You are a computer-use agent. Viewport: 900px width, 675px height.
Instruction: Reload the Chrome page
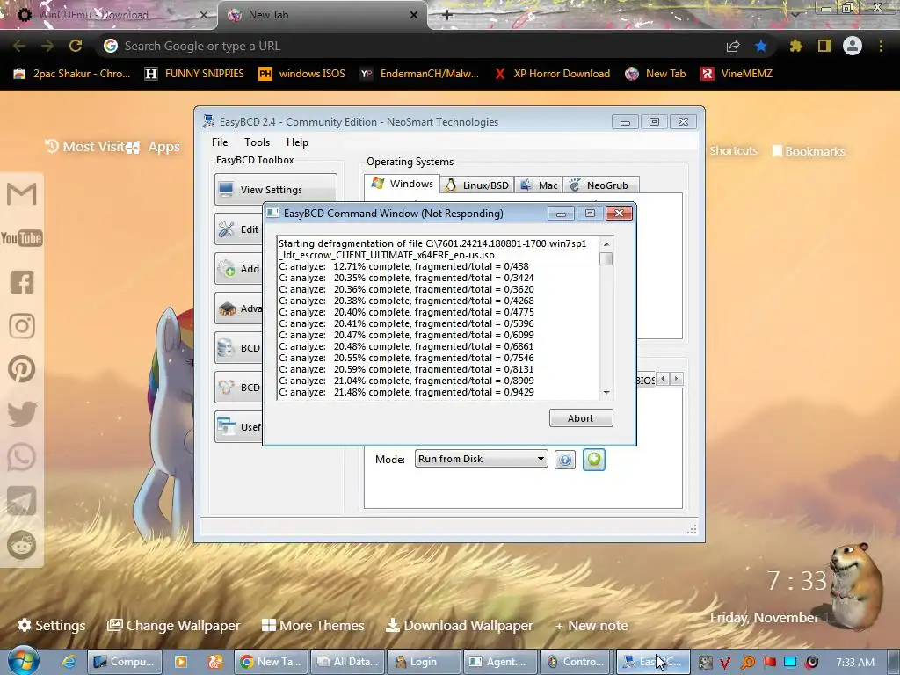pos(76,46)
